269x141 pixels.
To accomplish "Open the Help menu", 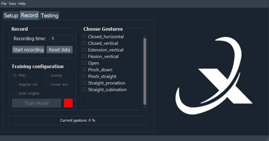I will (22, 3).
